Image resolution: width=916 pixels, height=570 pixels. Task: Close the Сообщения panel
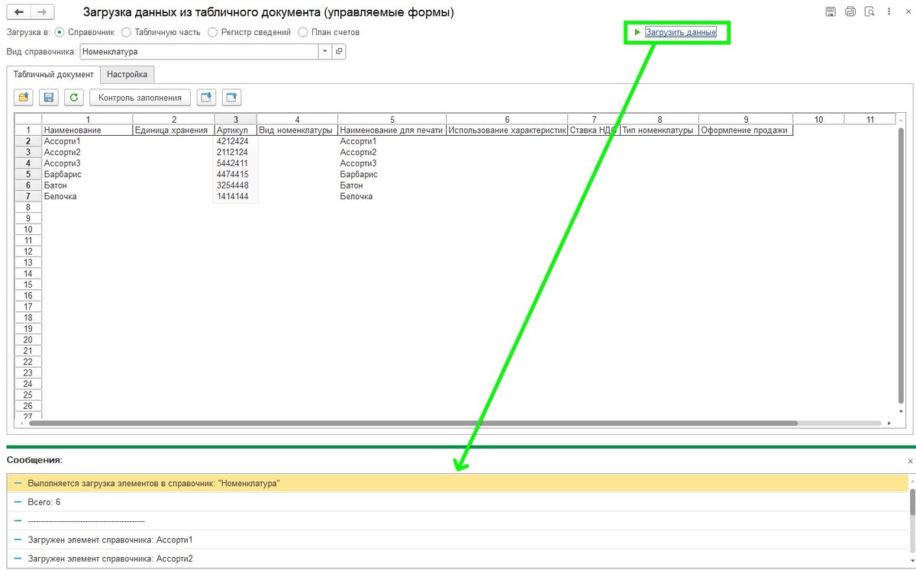click(x=910, y=462)
